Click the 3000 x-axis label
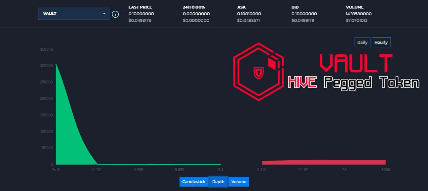 coord(386,170)
